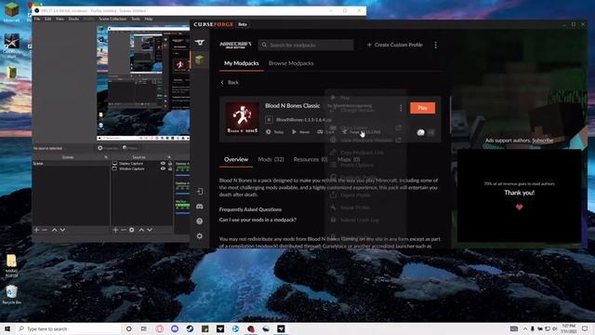Open the Scenes dock pop-out icon in OBS

(x=106, y=157)
